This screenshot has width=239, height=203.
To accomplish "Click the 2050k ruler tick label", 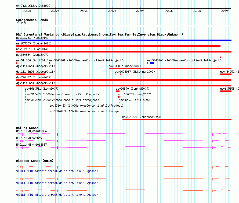I will (x=140, y=11).
